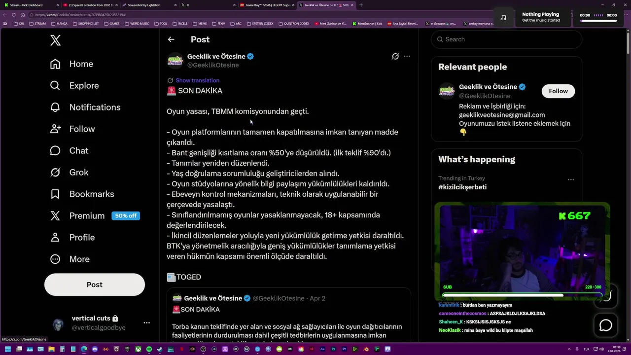
Task: Click the Relevant people heading
Action: pyautogui.click(x=472, y=67)
